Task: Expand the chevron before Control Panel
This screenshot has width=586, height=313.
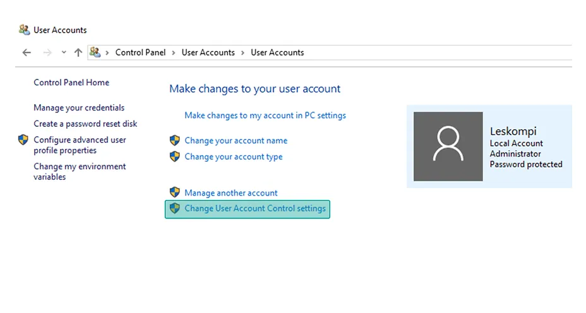Action: [107, 52]
